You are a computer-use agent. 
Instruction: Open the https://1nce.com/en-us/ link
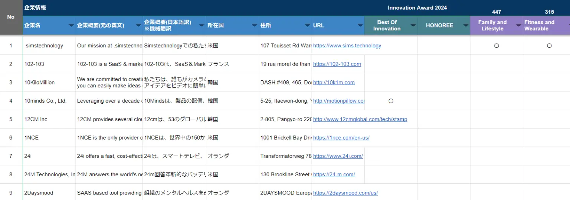pos(341,137)
